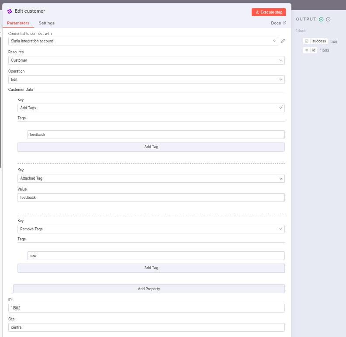Click the Edit customer node title
Image resolution: width=346 pixels, height=337 pixels.
[x=30, y=11]
